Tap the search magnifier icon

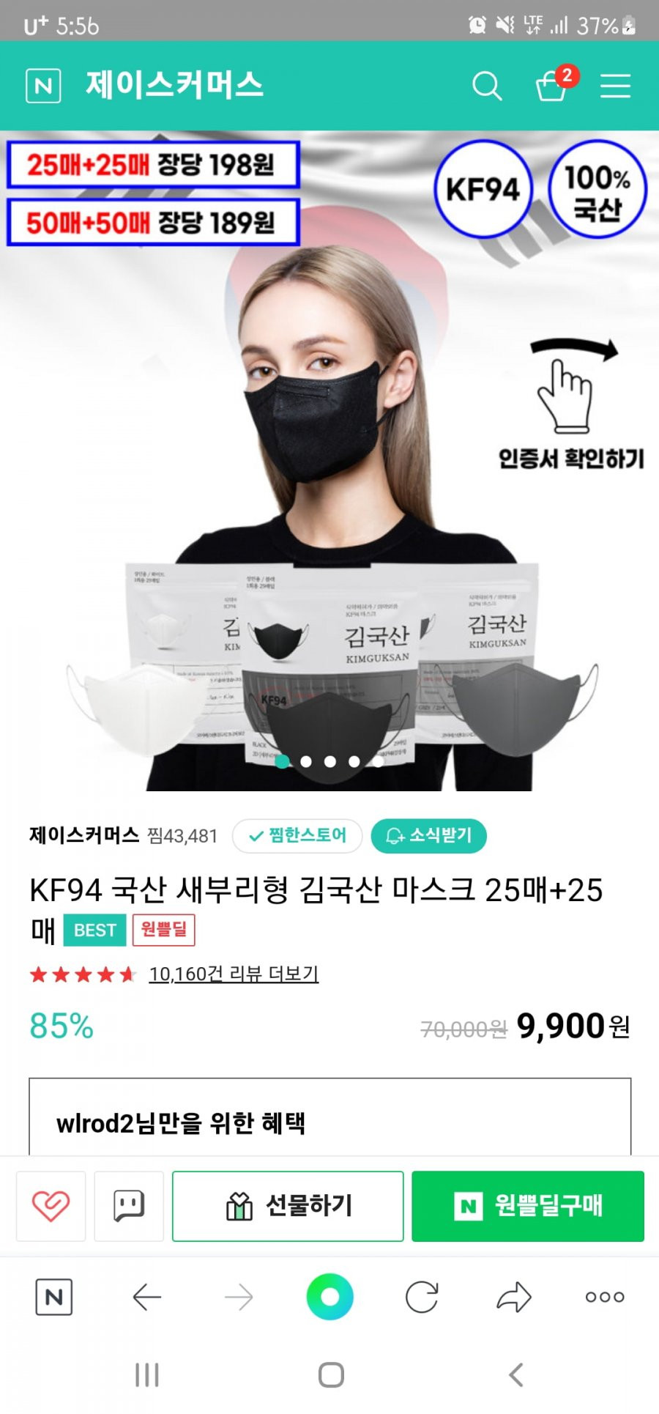tap(487, 86)
